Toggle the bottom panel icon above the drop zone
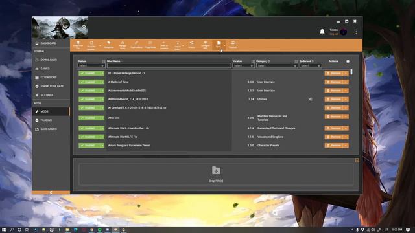The width and height of the screenshot is (415, 233). point(357,161)
